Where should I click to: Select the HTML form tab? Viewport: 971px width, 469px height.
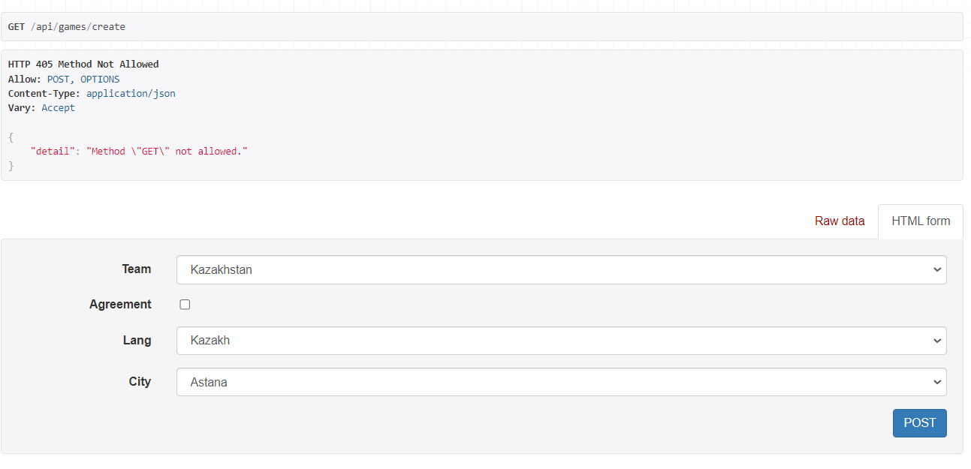pyautogui.click(x=920, y=221)
